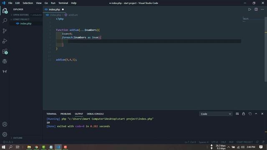
Task: Open the Terminal menu
Action: coord(63,3)
